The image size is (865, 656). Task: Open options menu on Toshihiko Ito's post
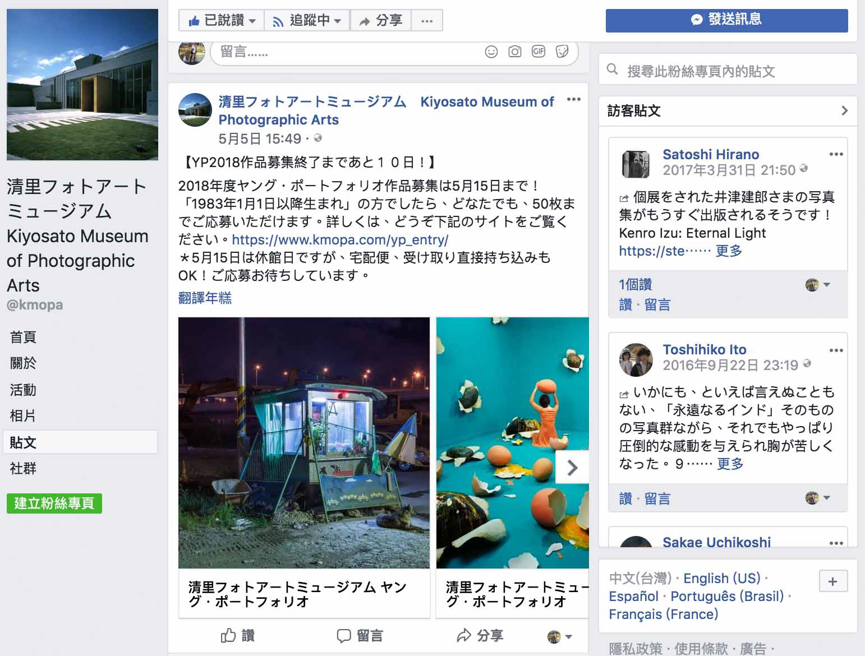tap(836, 350)
